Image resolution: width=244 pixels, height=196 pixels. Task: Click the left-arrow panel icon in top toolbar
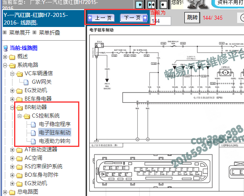click(163, 5)
